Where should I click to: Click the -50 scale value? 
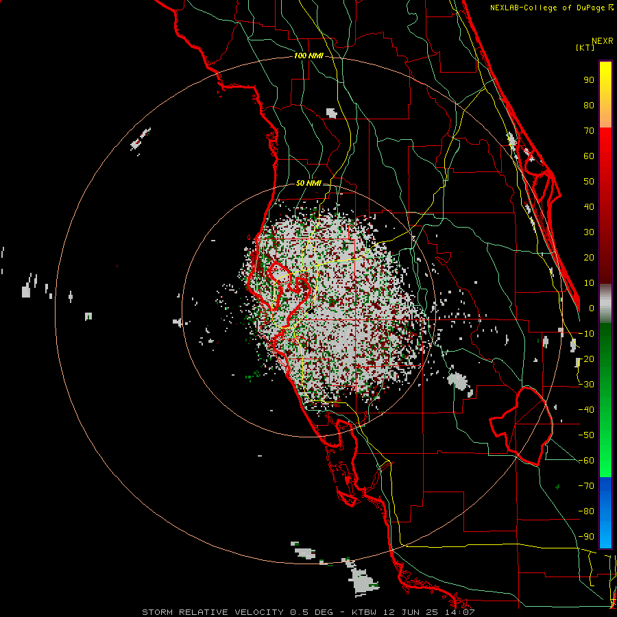click(x=586, y=435)
